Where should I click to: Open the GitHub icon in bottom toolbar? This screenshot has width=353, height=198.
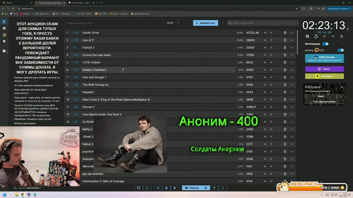(138, 188)
